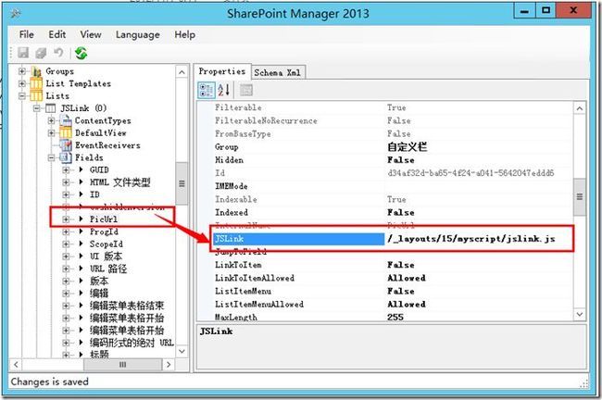Image resolution: width=602 pixels, height=400 pixels.
Task: Select the GUID field in tree
Action: coord(99,169)
